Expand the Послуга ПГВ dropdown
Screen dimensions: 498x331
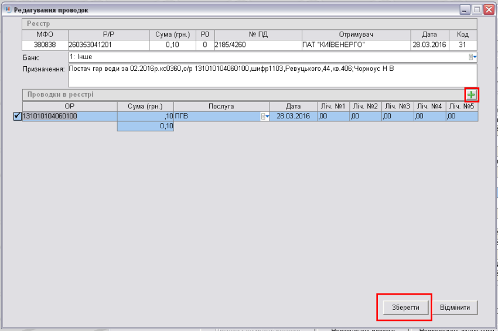[265, 117]
